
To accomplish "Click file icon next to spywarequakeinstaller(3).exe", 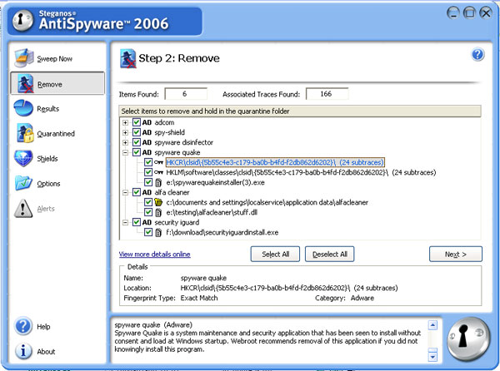I will tap(158, 183).
